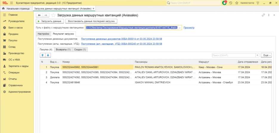Open the Настройки tab
This screenshot has width=279, height=133.
tap(44, 34)
